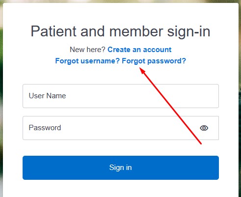Click the New here? text
The height and width of the screenshot is (197, 241).
pyautogui.click(x=87, y=50)
